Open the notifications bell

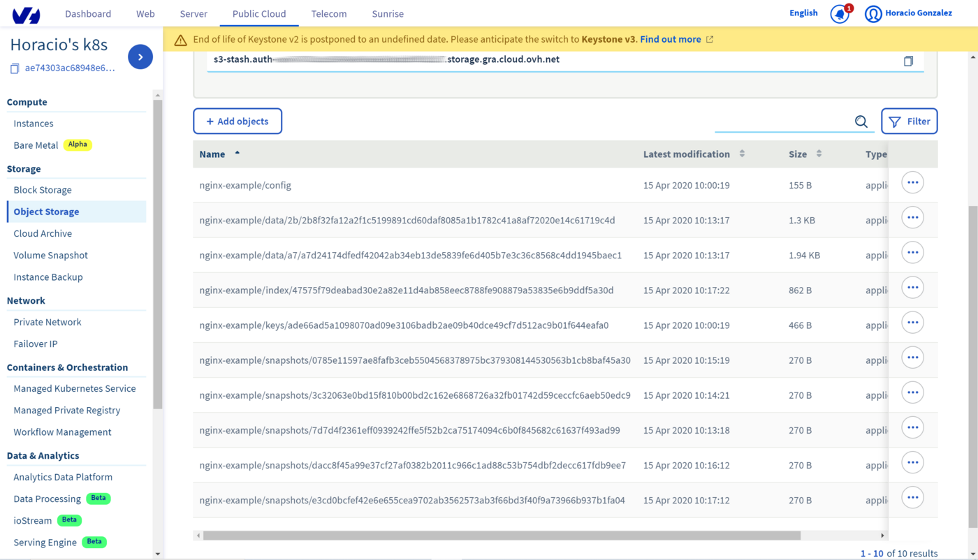coord(839,13)
